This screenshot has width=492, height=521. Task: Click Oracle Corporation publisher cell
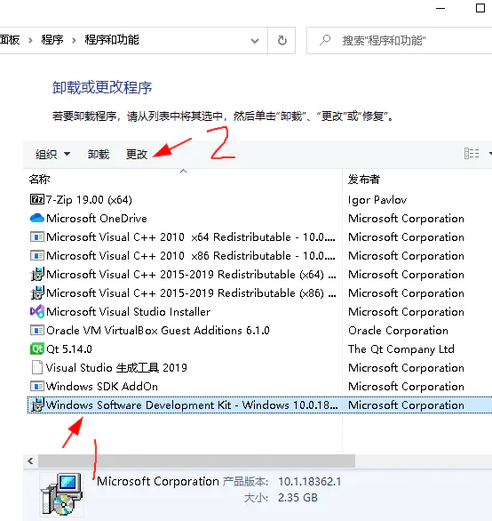point(398,330)
